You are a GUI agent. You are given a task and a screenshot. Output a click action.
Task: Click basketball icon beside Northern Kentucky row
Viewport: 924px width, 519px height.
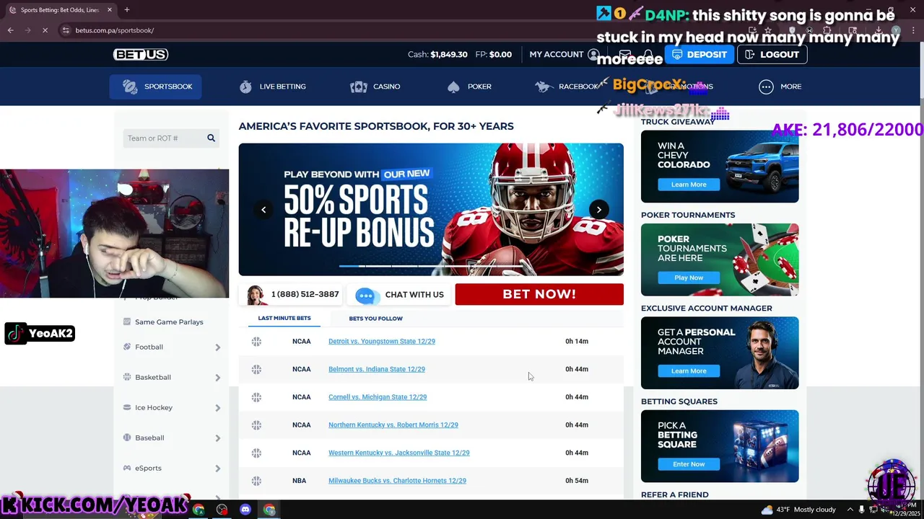coord(256,425)
